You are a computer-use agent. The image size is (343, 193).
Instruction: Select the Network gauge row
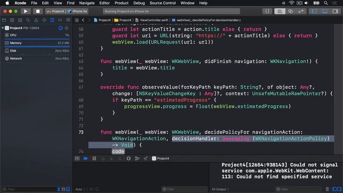37,58
